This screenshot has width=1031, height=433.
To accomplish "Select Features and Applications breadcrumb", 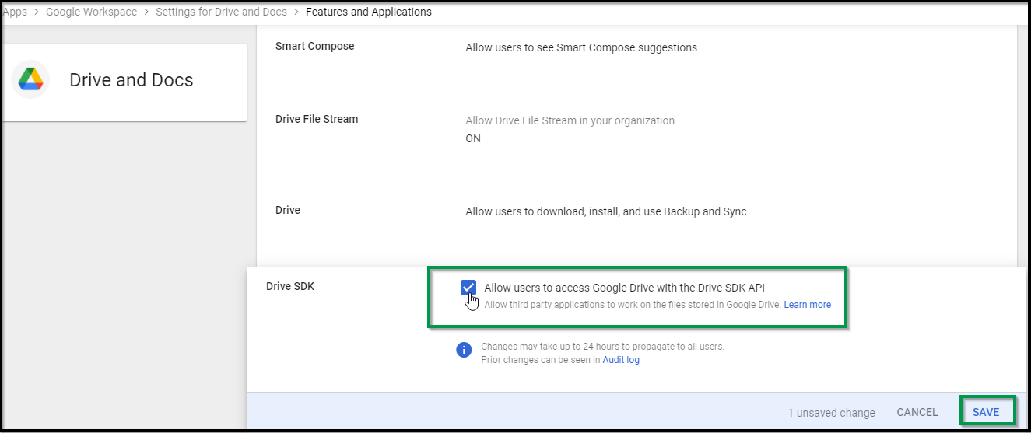I will pos(368,12).
